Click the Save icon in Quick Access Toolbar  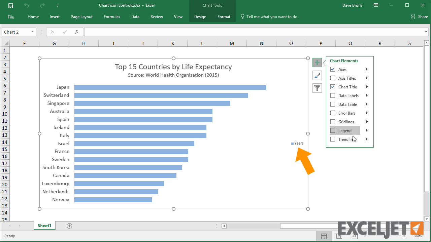(10, 5)
